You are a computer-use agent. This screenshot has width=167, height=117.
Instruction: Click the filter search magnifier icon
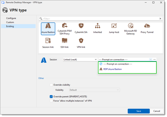(x=41, y=19)
